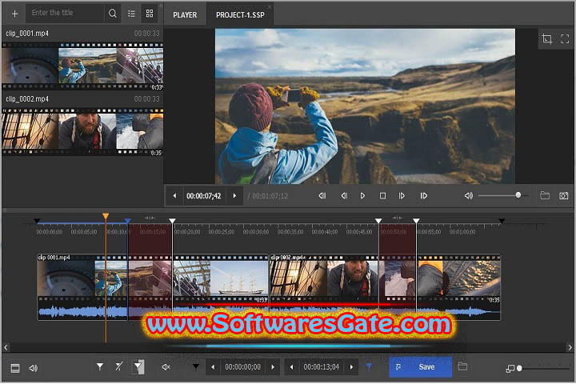Select the blue marker on timeline ruler
The width and height of the screenshot is (576, 384).
(x=127, y=221)
